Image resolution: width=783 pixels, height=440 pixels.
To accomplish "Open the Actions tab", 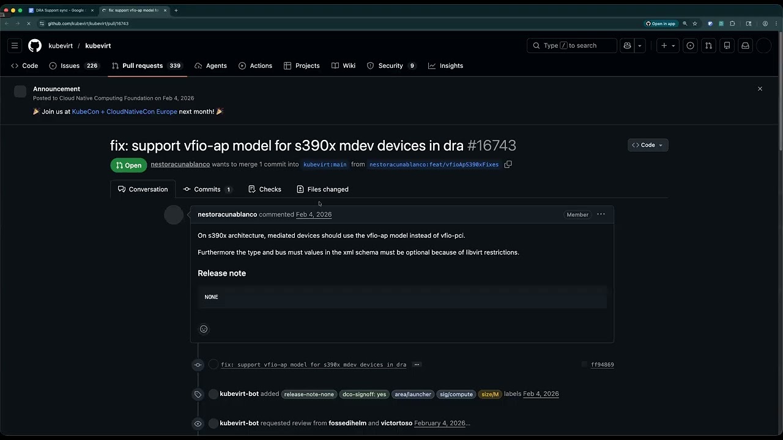I will coord(255,66).
